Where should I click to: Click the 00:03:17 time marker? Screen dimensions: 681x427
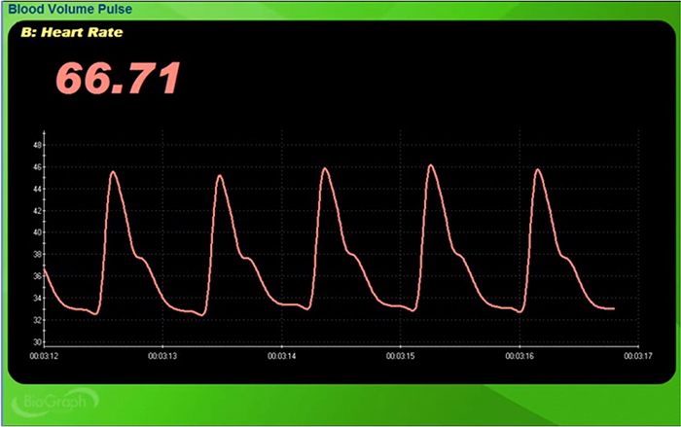[636, 357]
